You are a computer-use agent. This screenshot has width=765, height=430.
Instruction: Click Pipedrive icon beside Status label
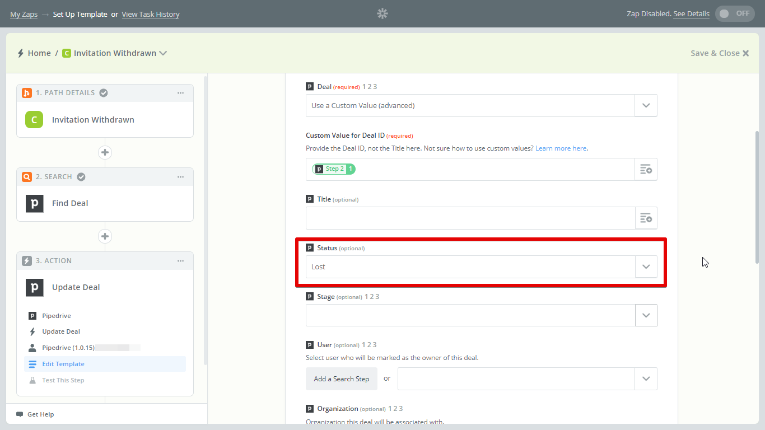[310, 248]
